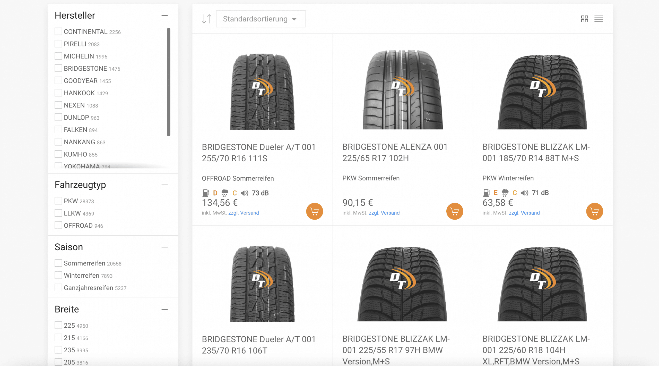The image size is (659, 366).
Task: Switch to list view layout
Action: [x=599, y=19]
